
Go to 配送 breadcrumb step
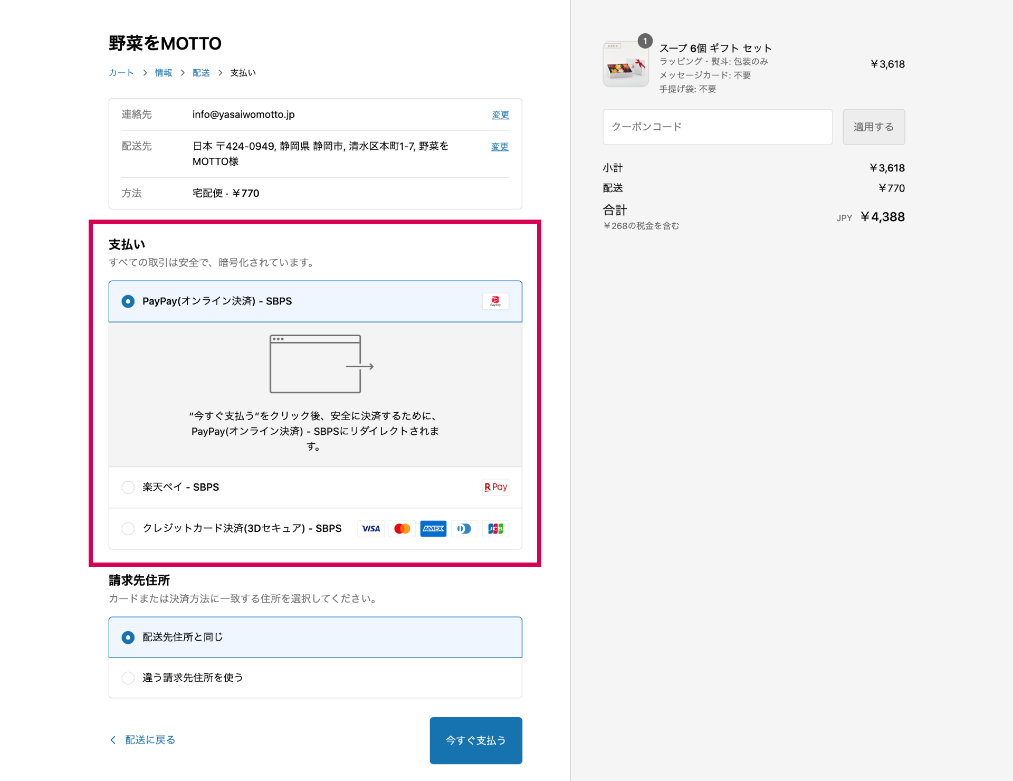(201, 73)
